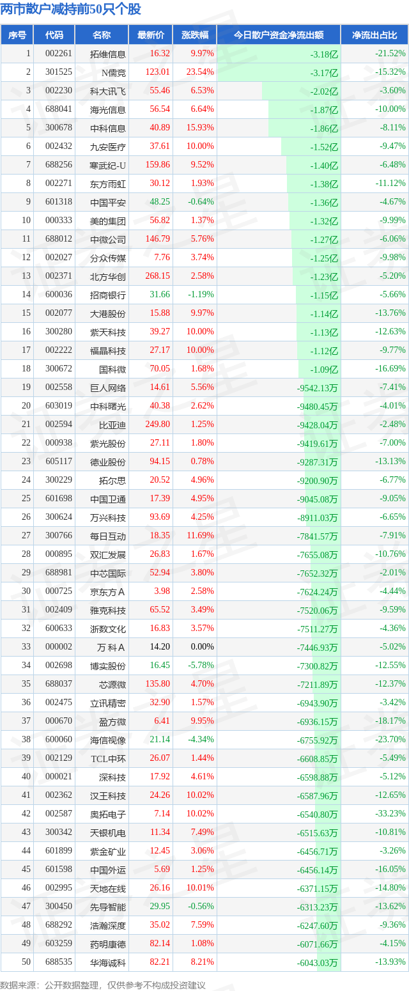Click the 今日散户资金净流出额 column header
The image size is (409, 991).
pos(278,35)
